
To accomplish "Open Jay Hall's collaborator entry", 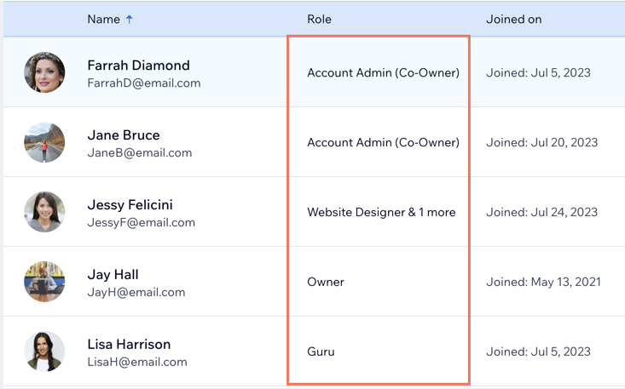I will point(113,274).
